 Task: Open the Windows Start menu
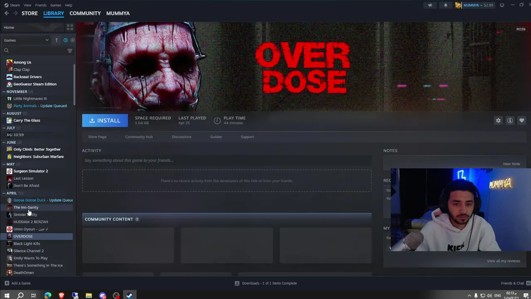click(x=7, y=296)
